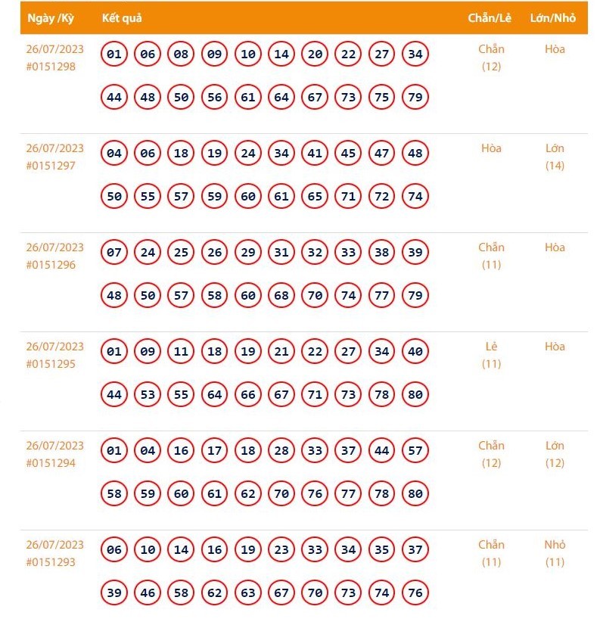Screen dimensions: 600x622
Task: Expand the row for draw #0151294
Action: (54, 454)
